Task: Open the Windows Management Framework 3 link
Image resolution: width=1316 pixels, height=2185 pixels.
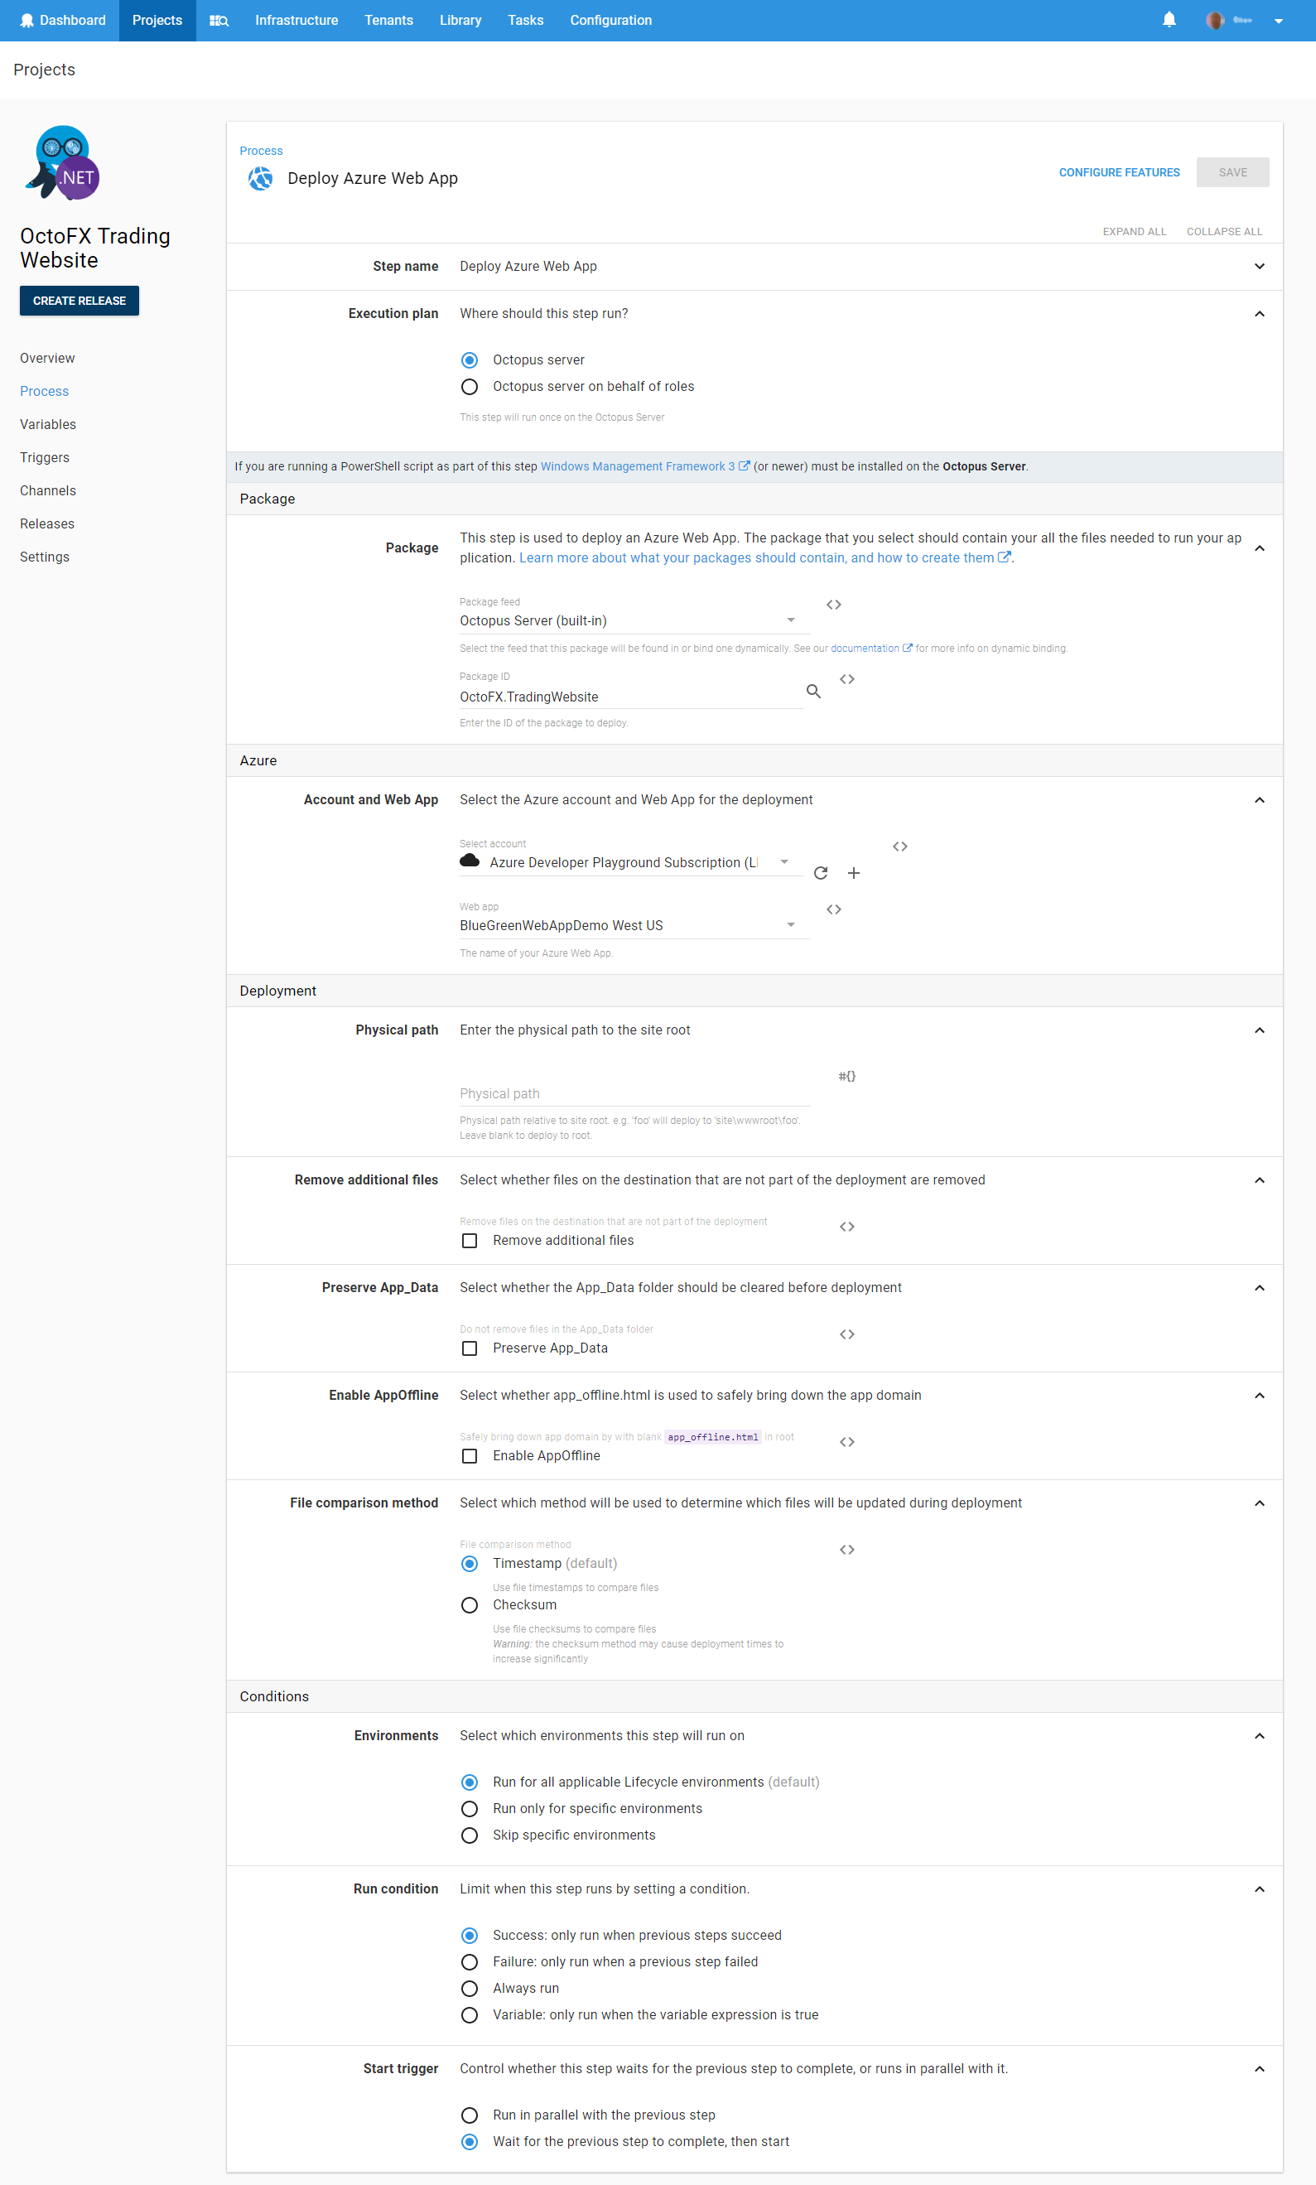Action: tap(644, 466)
